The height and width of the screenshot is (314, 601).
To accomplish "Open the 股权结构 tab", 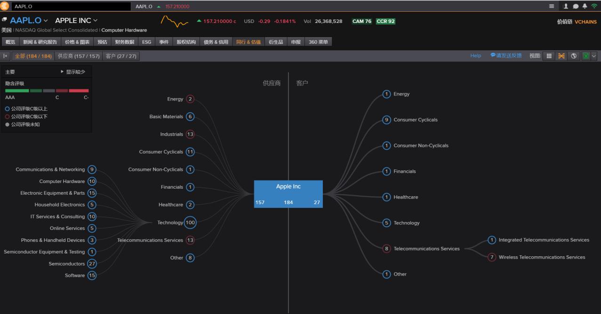I will tap(186, 42).
